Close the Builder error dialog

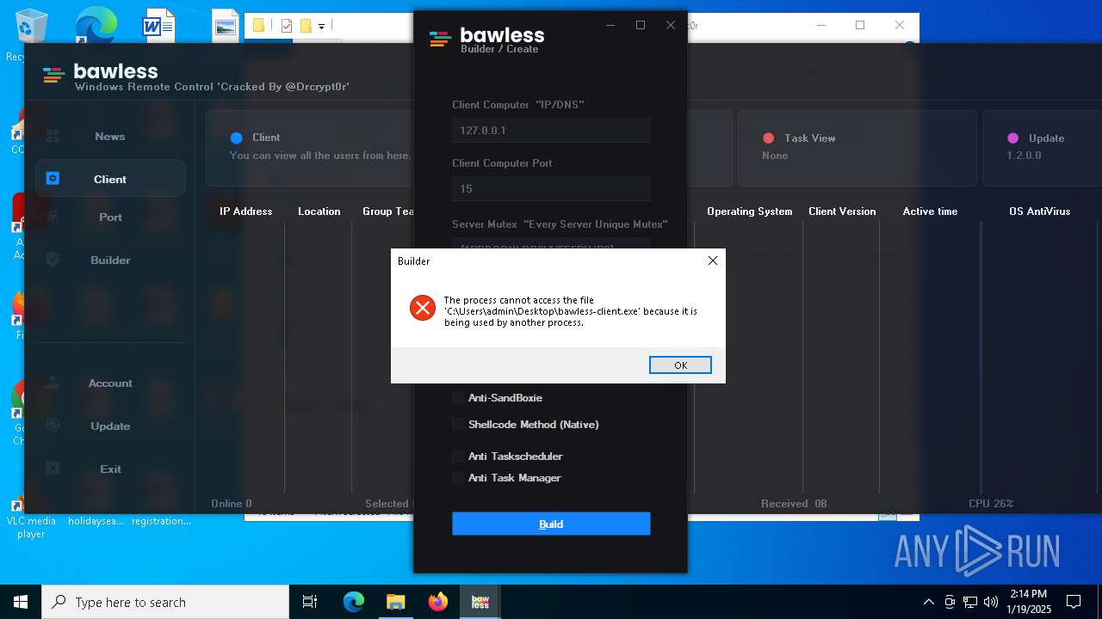(x=712, y=260)
